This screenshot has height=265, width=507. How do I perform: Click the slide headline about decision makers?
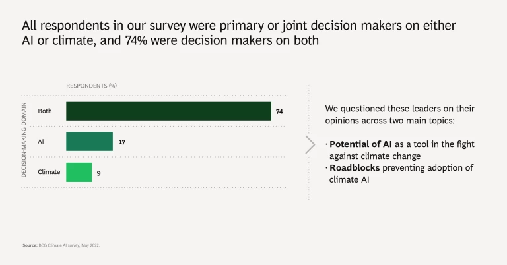238,32
